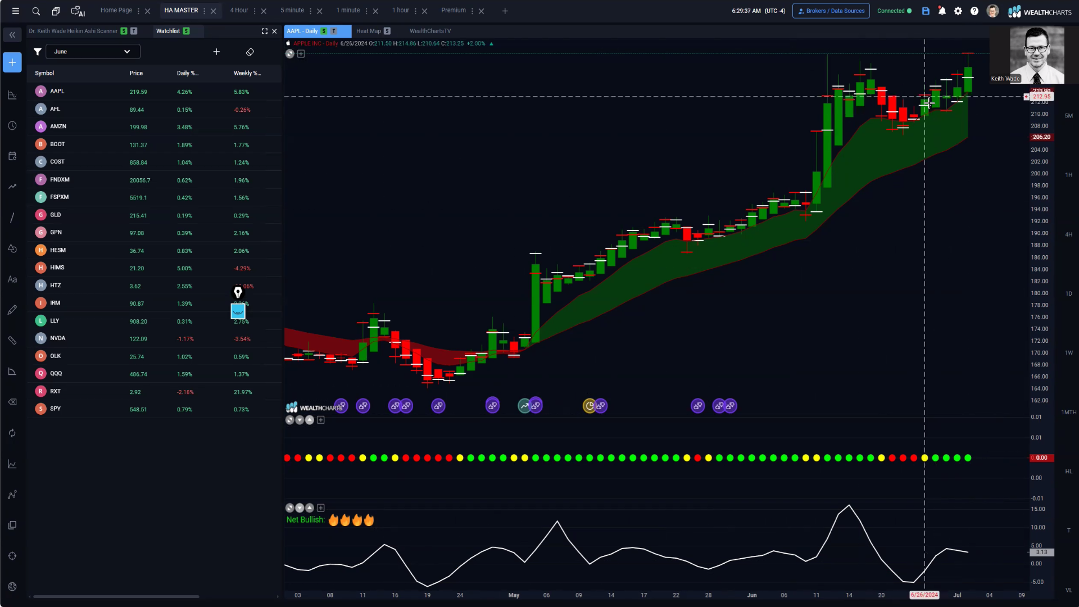This screenshot has width=1079, height=607.
Task: Collapse the left toolbar with double chevron
Action: point(12,35)
